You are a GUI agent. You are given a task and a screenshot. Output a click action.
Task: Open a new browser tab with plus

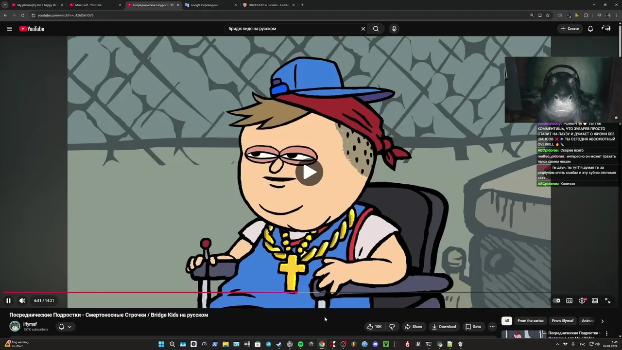[x=302, y=5]
